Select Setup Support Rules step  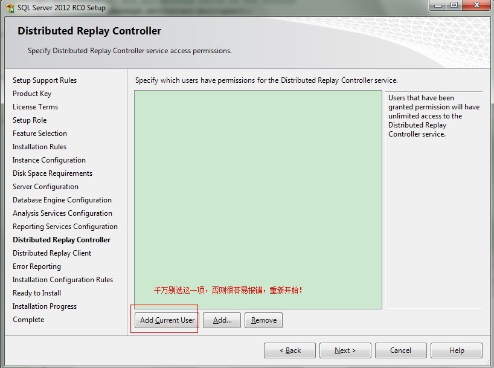45,80
